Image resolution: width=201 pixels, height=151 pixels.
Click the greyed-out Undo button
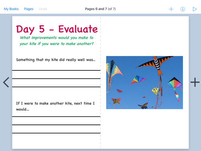pyautogui.click(x=43, y=9)
